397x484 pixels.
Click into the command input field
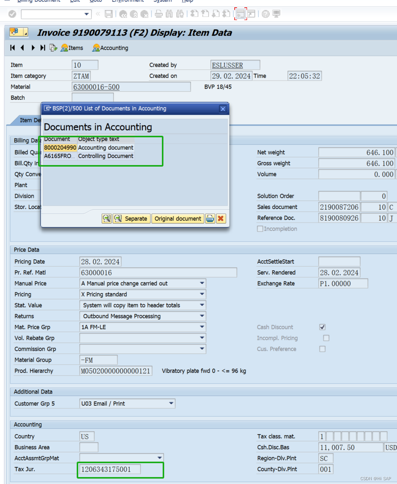point(52,14)
